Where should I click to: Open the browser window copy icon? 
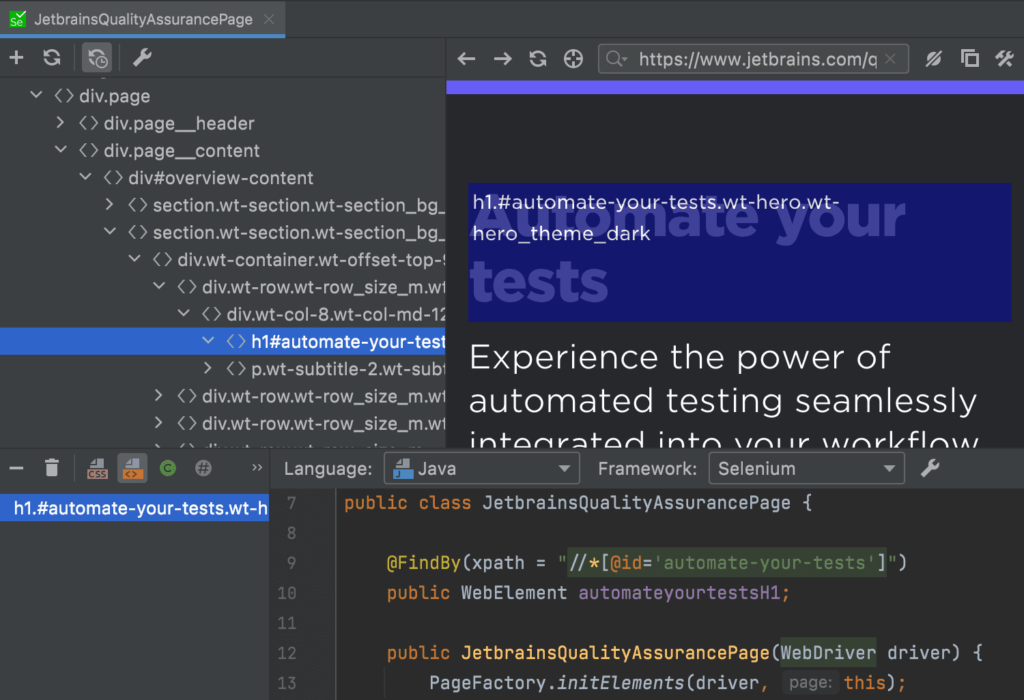coord(969,59)
